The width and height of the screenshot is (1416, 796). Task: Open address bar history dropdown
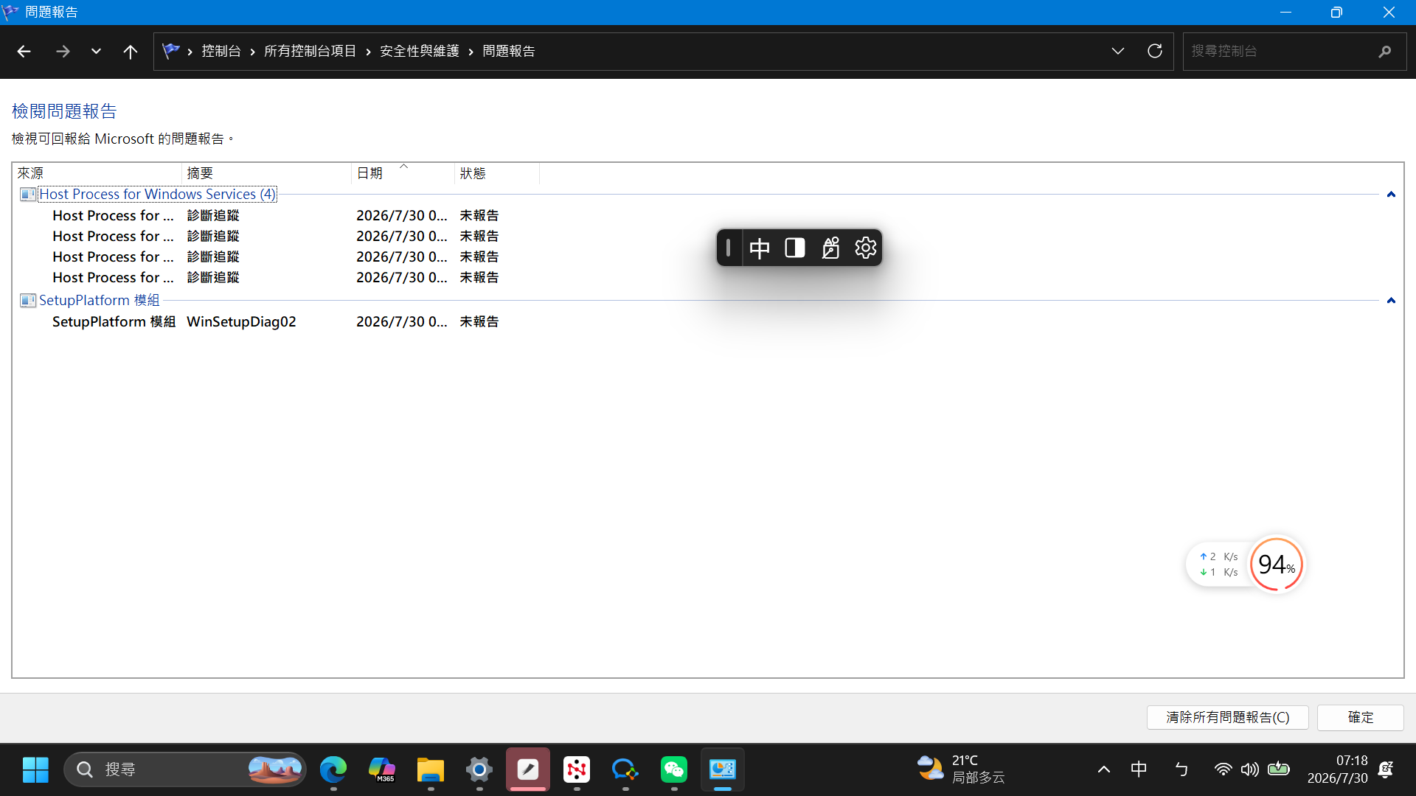(x=1118, y=51)
